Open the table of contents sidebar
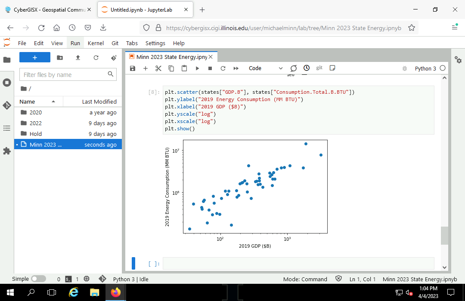 7,128
